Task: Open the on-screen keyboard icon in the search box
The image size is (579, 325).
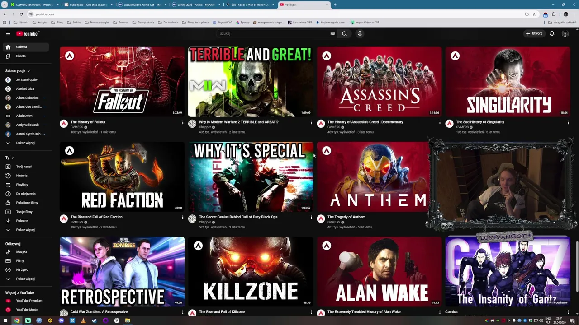Action: tap(332, 33)
